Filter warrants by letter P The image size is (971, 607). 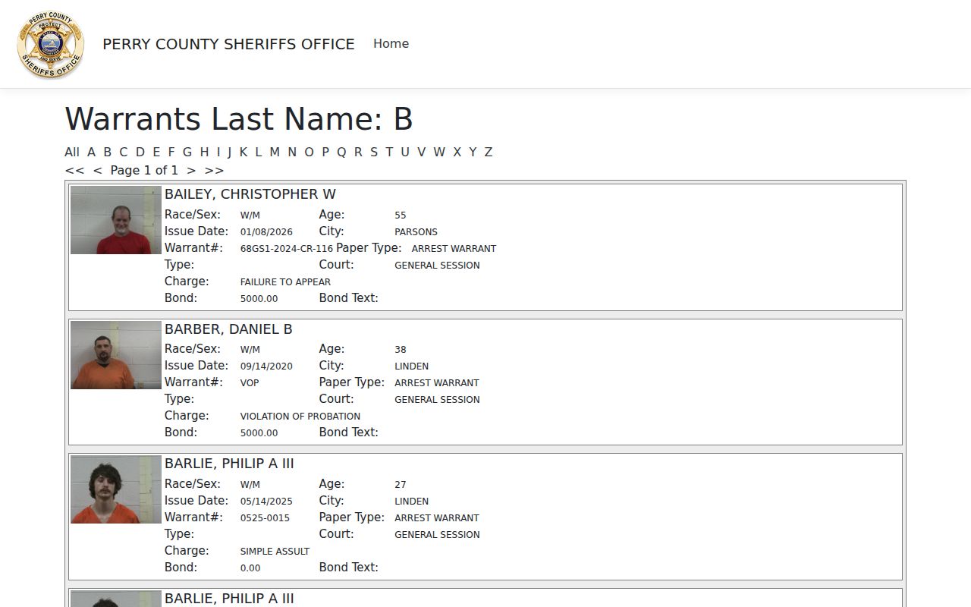click(x=325, y=152)
